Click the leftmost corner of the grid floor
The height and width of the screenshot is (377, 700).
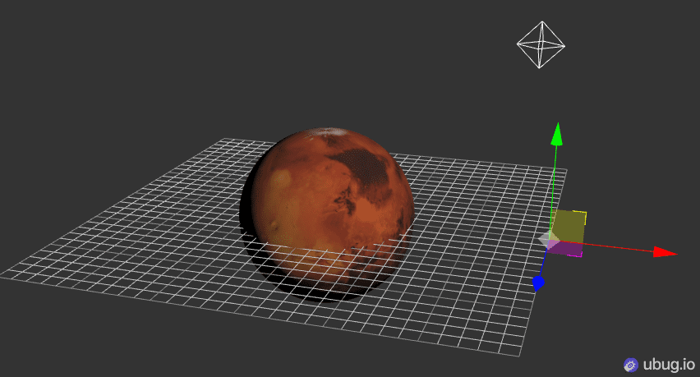tap(3, 274)
